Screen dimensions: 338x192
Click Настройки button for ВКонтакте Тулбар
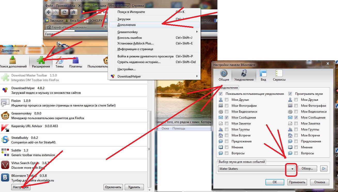point(21,187)
